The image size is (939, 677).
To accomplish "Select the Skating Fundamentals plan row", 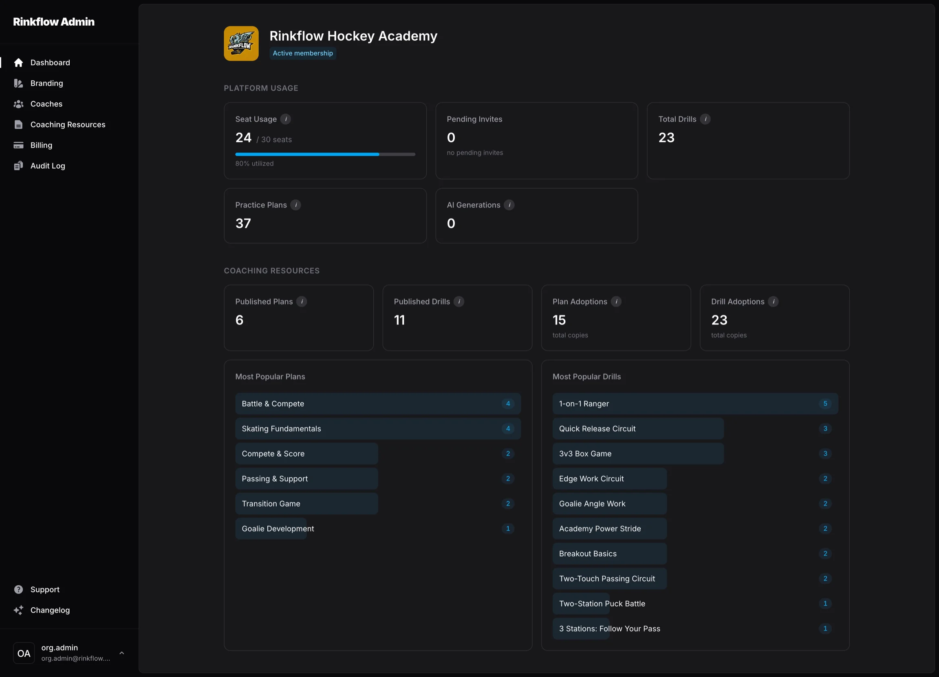I will (378, 428).
